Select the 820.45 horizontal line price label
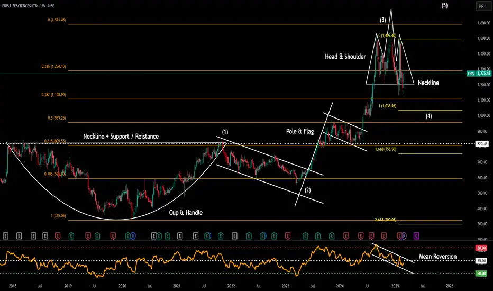Viewport: 493px width, 291px height. 482,143
